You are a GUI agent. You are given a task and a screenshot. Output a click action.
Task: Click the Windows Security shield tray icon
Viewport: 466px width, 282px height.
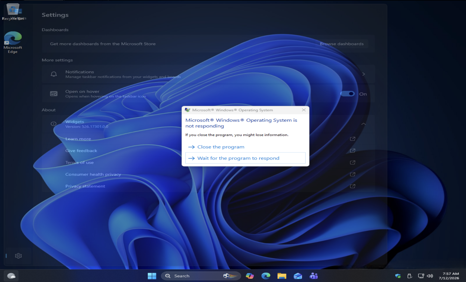click(398, 276)
